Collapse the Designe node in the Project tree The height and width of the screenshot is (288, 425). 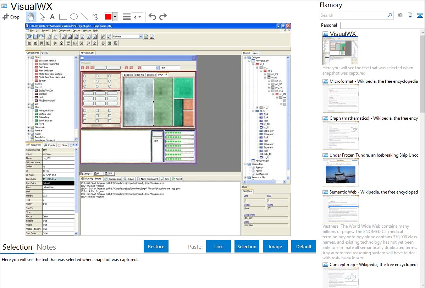tap(245, 58)
